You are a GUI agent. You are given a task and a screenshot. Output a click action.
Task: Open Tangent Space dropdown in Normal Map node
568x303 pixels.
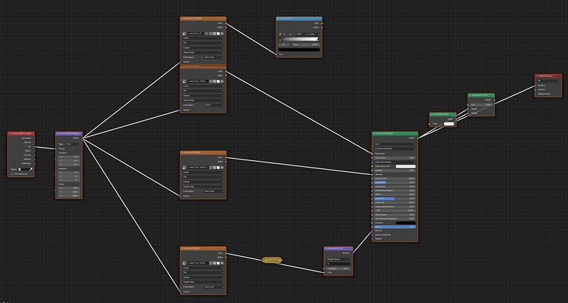(x=339, y=259)
